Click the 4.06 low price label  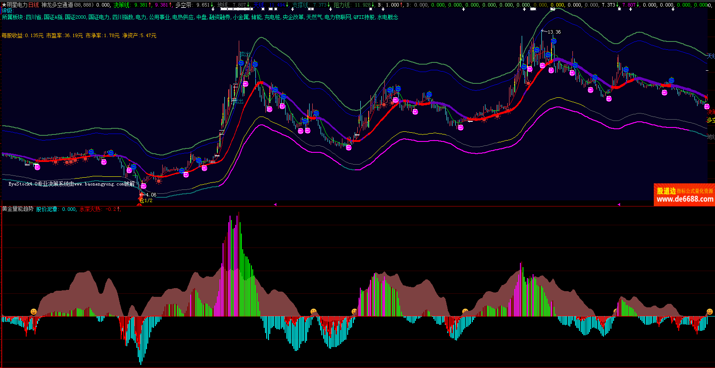click(151, 195)
